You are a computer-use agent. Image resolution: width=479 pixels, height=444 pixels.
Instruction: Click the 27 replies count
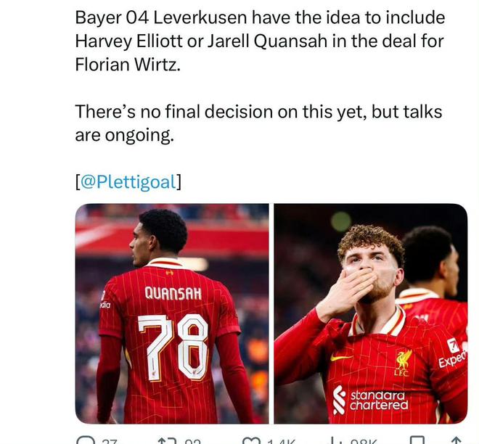[x=110, y=442]
